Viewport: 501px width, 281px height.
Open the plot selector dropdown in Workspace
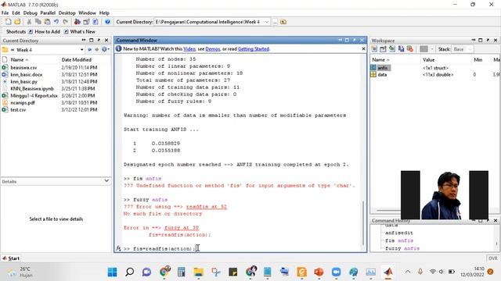coord(432,49)
